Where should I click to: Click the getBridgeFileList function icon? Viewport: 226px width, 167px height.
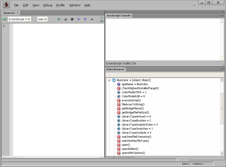pos(119,108)
